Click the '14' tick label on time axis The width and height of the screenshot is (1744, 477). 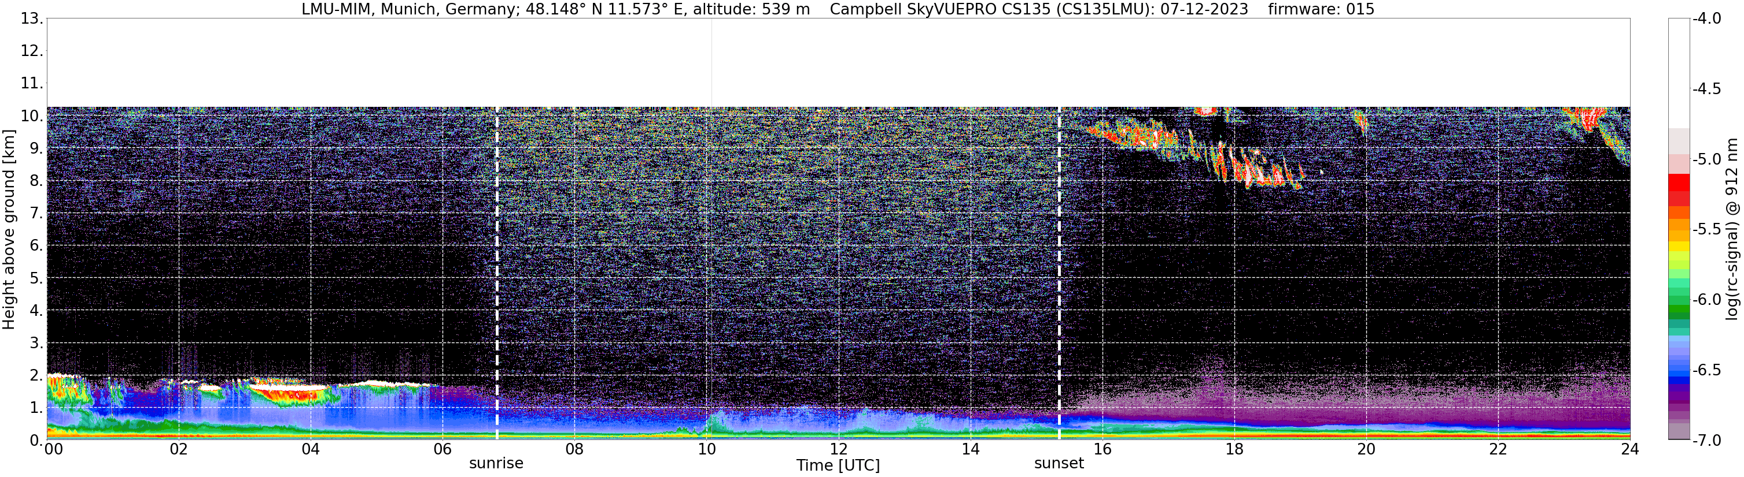click(x=970, y=449)
